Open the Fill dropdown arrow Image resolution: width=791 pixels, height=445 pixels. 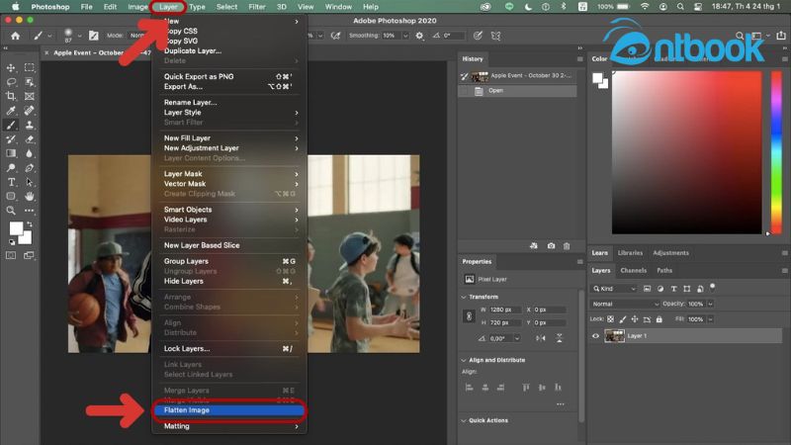(710, 319)
